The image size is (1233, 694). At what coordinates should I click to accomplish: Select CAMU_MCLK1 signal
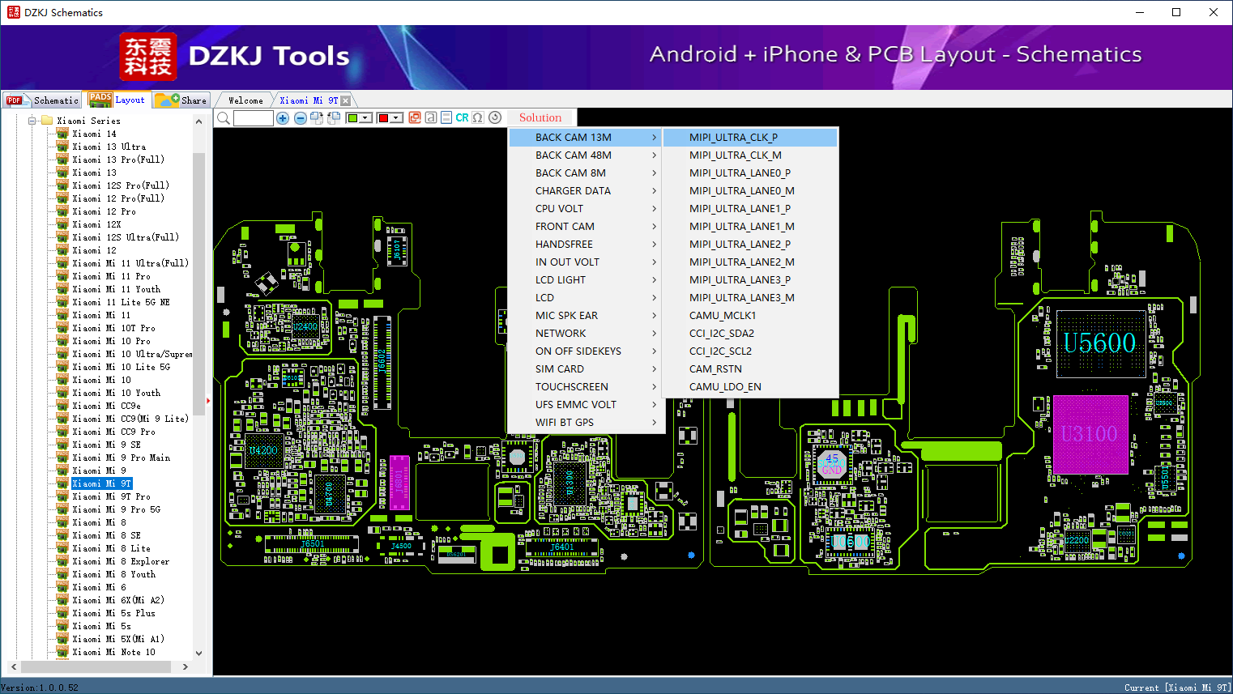[750, 316]
